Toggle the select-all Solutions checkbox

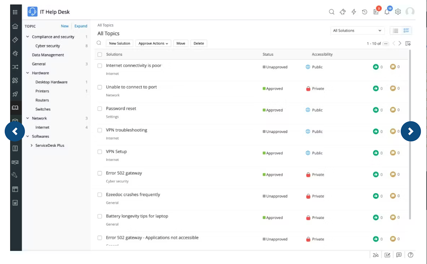click(x=100, y=54)
